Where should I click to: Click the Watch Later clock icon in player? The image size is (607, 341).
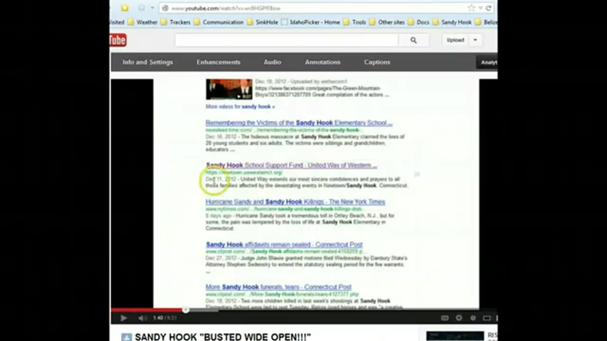pyautogui.click(x=473, y=318)
